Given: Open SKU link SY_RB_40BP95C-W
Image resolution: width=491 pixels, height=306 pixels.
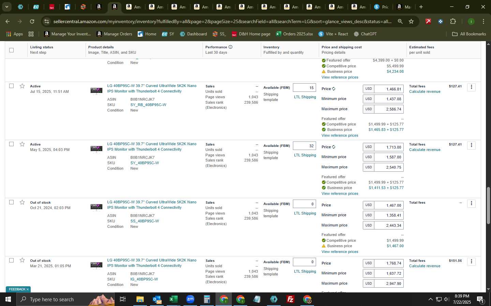Looking at the screenshot, I should (148, 105).
